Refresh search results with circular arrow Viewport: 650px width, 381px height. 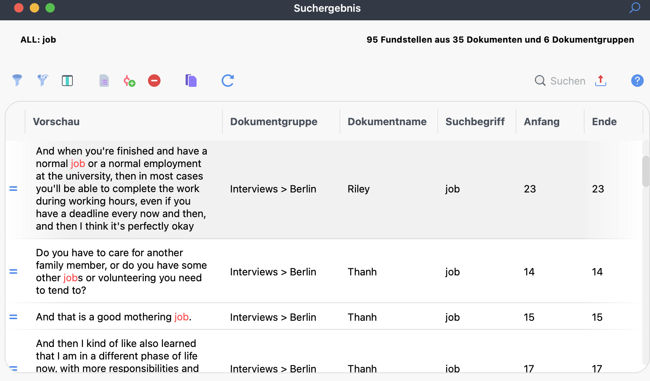pyautogui.click(x=227, y=81)
